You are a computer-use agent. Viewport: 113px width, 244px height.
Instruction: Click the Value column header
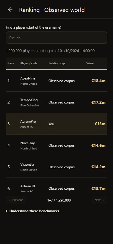[90, 63]
